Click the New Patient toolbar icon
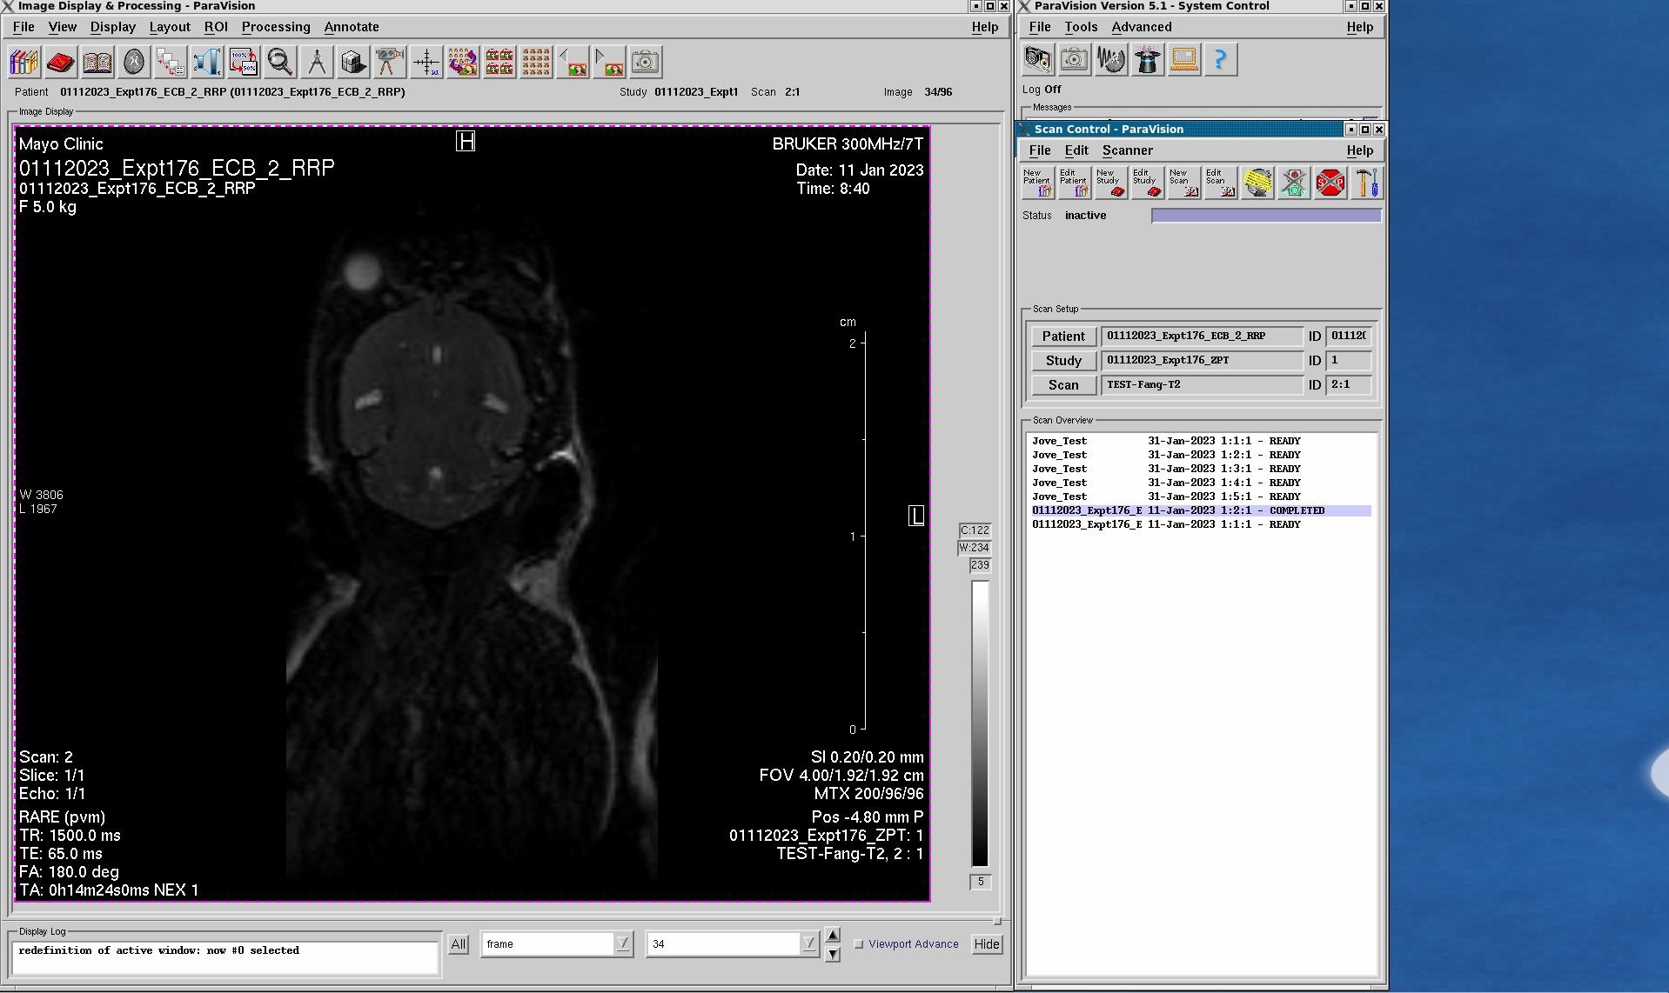1669x993 pixels. click(x=1038, y=183)
